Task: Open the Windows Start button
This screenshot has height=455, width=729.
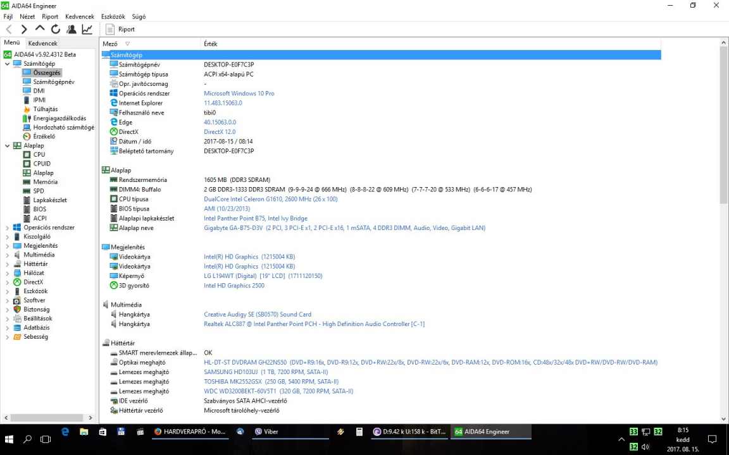Action: coord(9,439)
